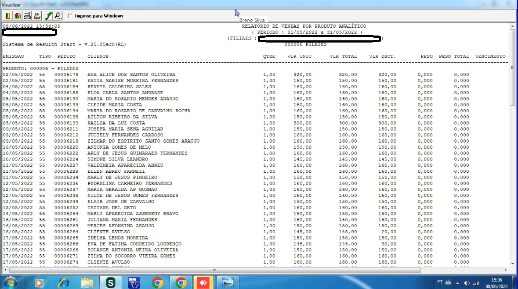The image size is (518, 289).
Task: Click pedido number 00006274
Action: 66,262
